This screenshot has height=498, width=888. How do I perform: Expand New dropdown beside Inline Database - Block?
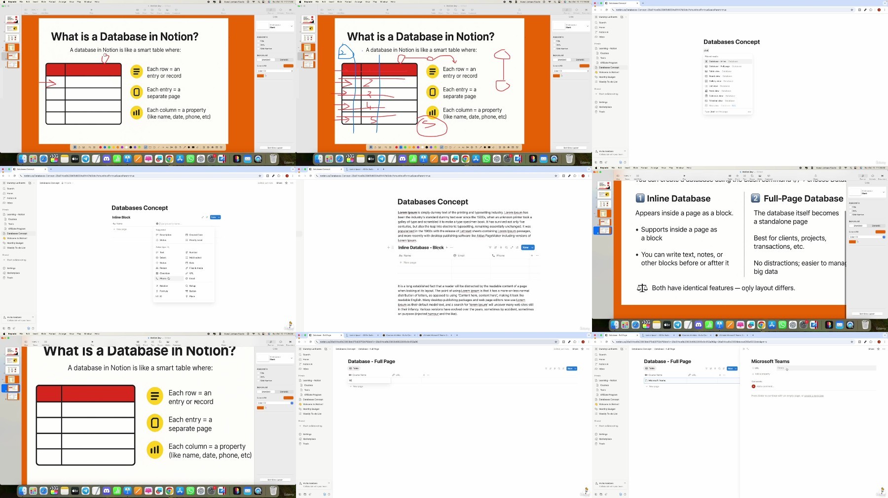click(532, 247)
